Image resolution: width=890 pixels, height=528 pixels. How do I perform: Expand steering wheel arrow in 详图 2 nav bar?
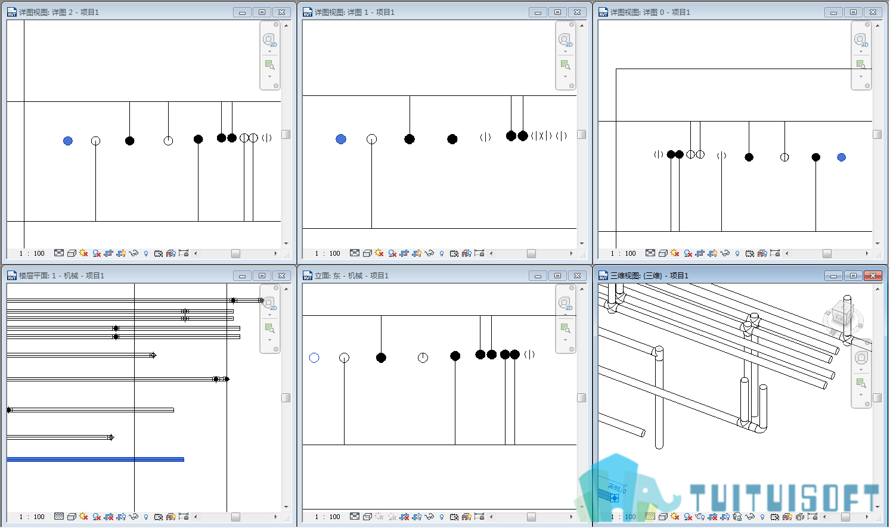[x=269, y=51]
